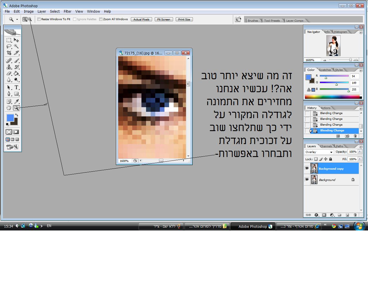The width and height of the screenshot is (368, 295).
Task: Open the Overlay blend mode dropdown
Action: click(319, 152)
